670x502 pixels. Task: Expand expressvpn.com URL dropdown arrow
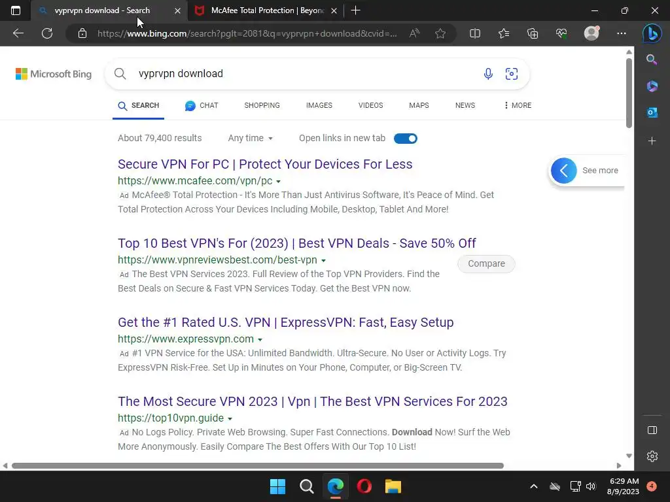[x=260, y=340]
